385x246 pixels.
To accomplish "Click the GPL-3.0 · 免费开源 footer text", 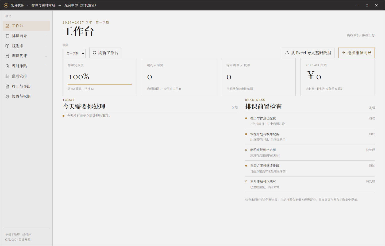I will click(x=18, y=240).
